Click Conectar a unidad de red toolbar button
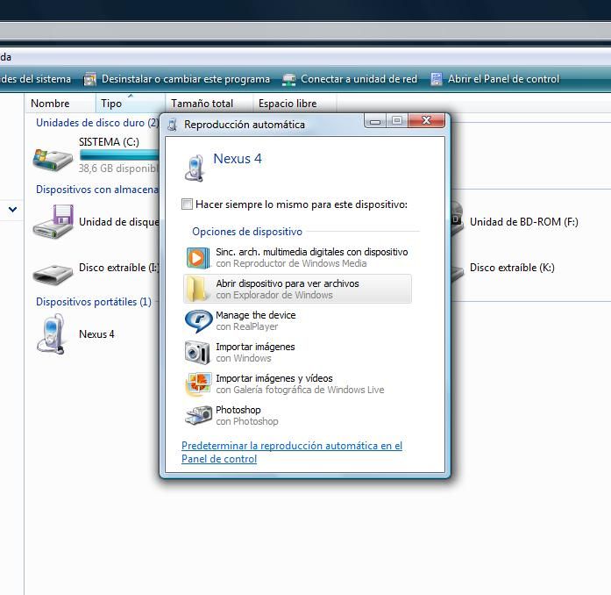 point(350,79)
